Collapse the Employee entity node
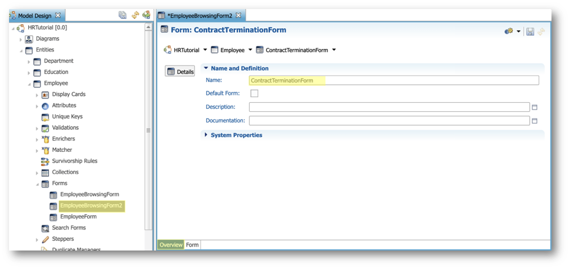This screenshot has width=569, height=268. (29, 84)
